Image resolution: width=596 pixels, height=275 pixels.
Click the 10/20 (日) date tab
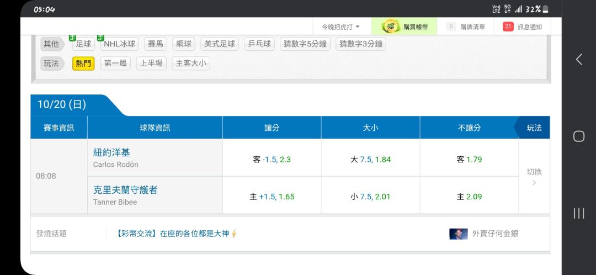pyautogui.click(x=62, y=104)
